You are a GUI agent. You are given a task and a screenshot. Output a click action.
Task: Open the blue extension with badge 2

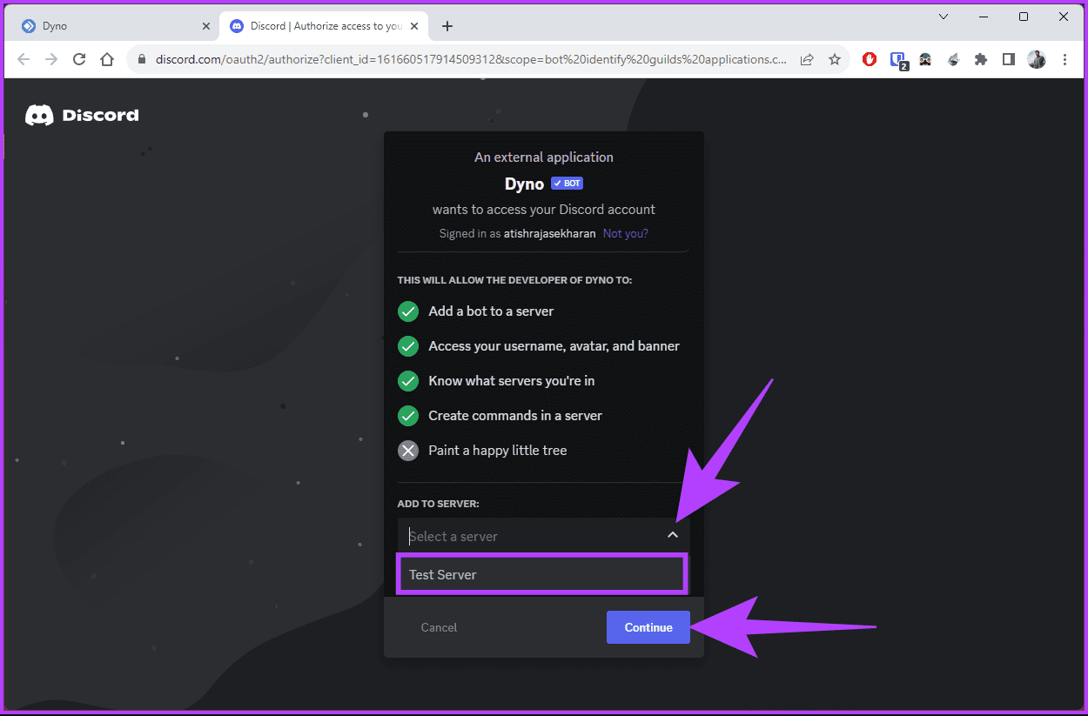tap(898, 60)
